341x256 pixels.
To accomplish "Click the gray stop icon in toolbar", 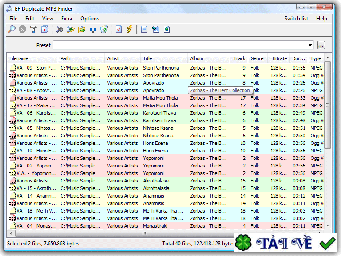I will coord(22,29).
